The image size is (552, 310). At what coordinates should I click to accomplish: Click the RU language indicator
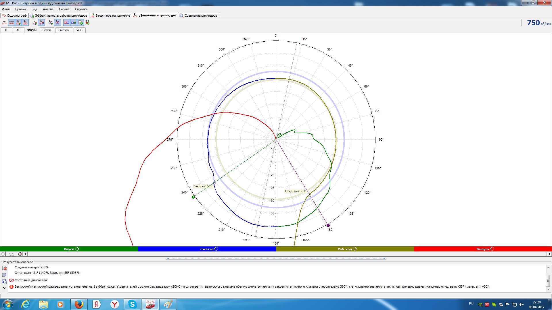tap(471, 304)
